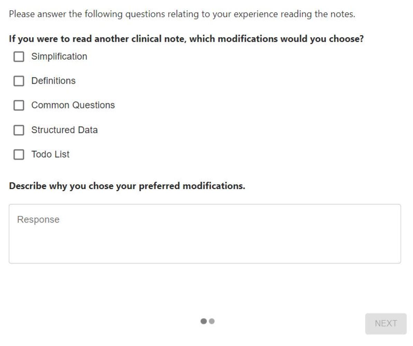Screen dimensions: 413x346
Task: Click the first page indicator dot
Action: pyautogui.click(x=203, y=321)
